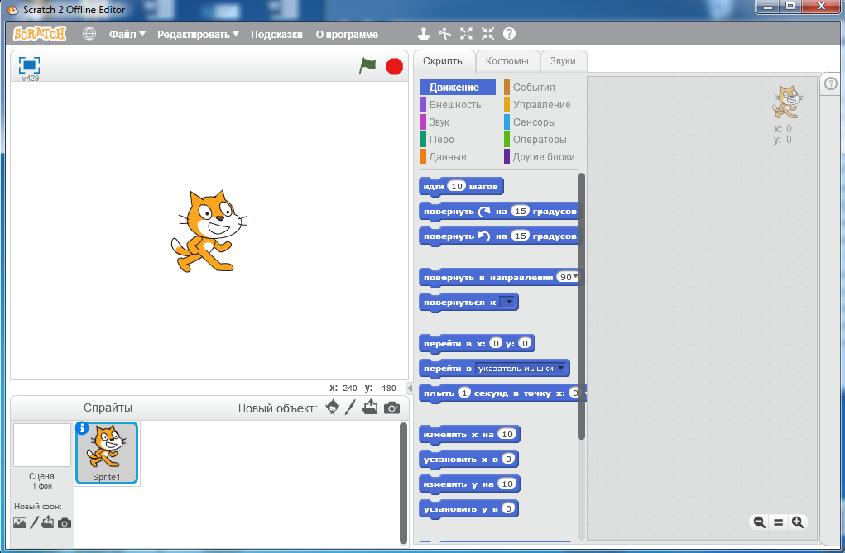The image size is (845, 553).
Task: Open the Редактировать menu
Action: point(199,34)
